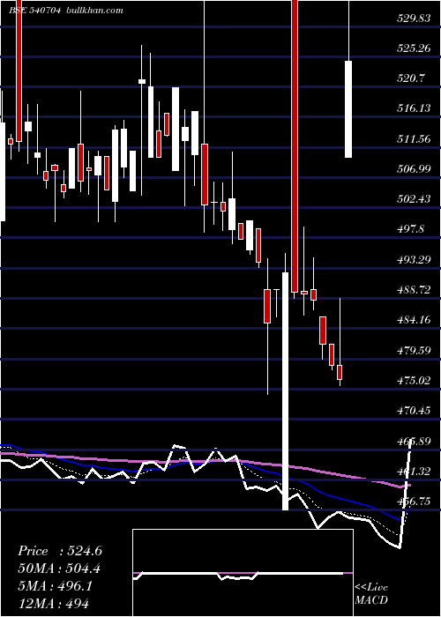Select the 456.75 price axis label

click(414, 501)
